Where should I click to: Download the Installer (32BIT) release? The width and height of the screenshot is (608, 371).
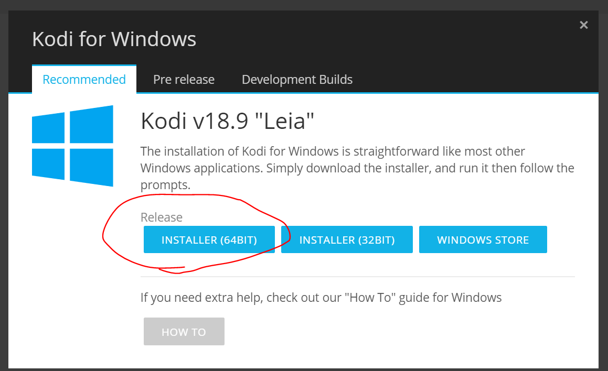pos(347,239)
